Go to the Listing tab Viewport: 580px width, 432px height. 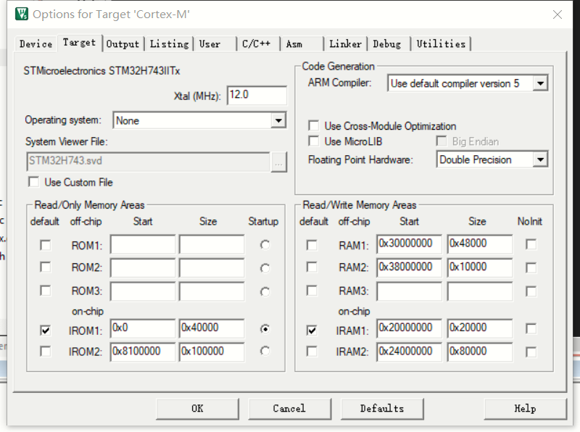169,44
